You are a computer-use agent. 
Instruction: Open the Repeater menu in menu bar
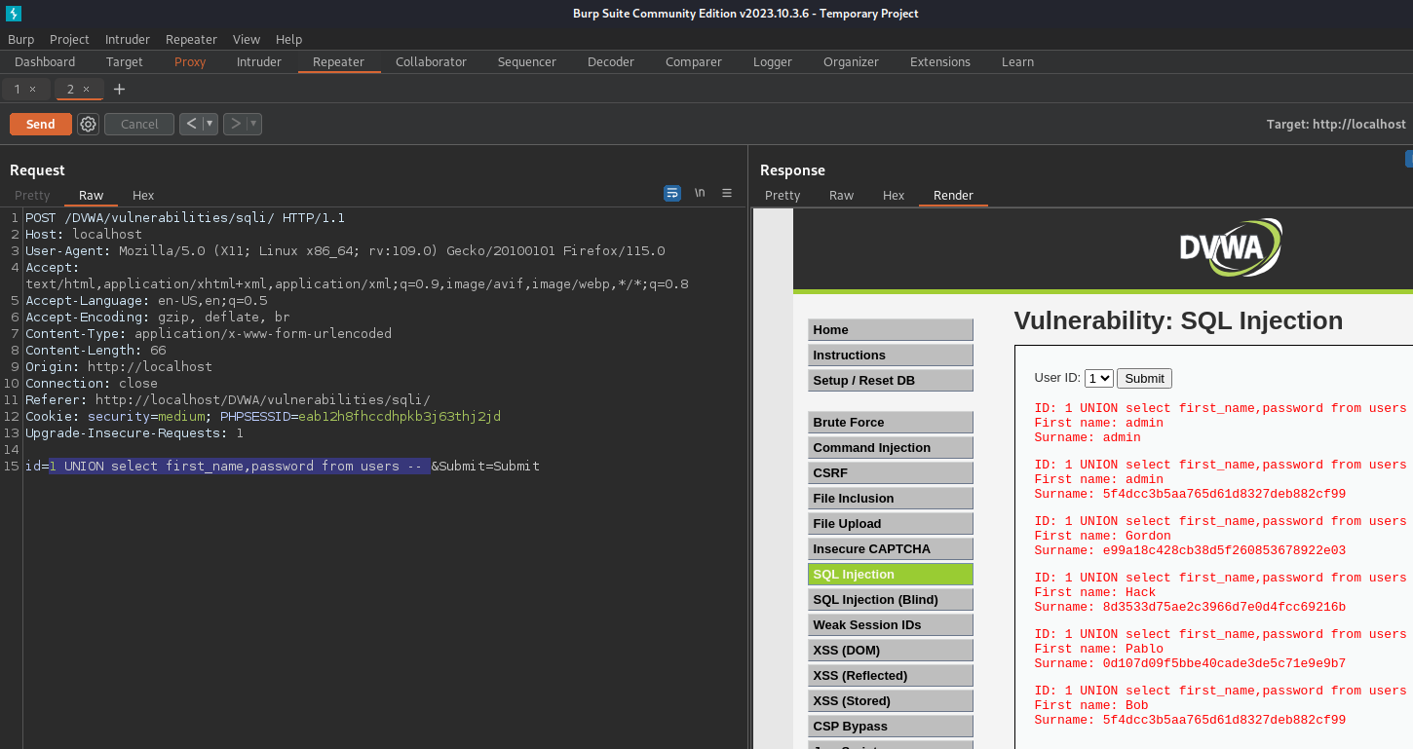tap(191, 39)
